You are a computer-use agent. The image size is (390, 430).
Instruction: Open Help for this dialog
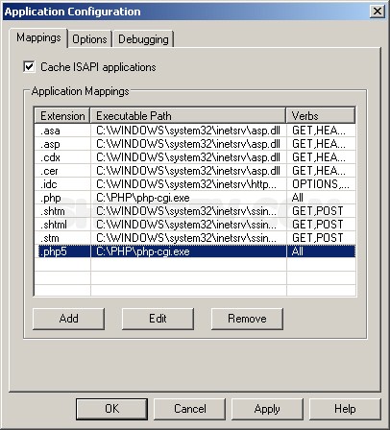[345, 409]
